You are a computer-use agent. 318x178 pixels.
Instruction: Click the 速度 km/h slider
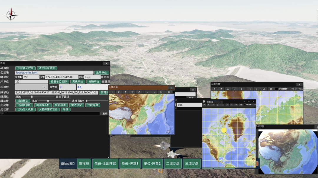pyautogui.click(x=97, y=101)
